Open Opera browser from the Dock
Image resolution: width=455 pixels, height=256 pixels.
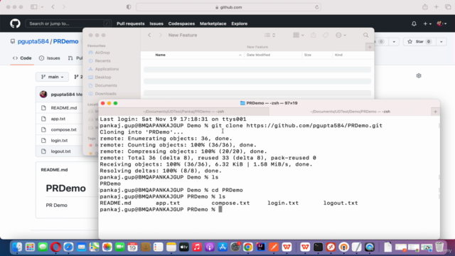pyautogui.click(x=55, y=247)
